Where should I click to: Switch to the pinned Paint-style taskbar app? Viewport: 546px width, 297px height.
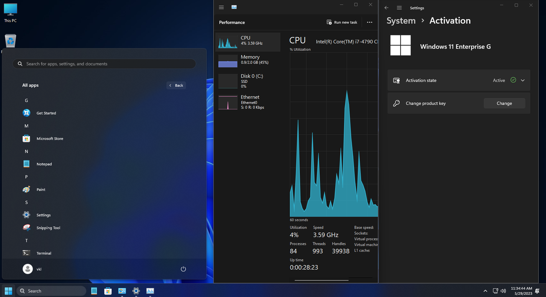tap(122, 291)
